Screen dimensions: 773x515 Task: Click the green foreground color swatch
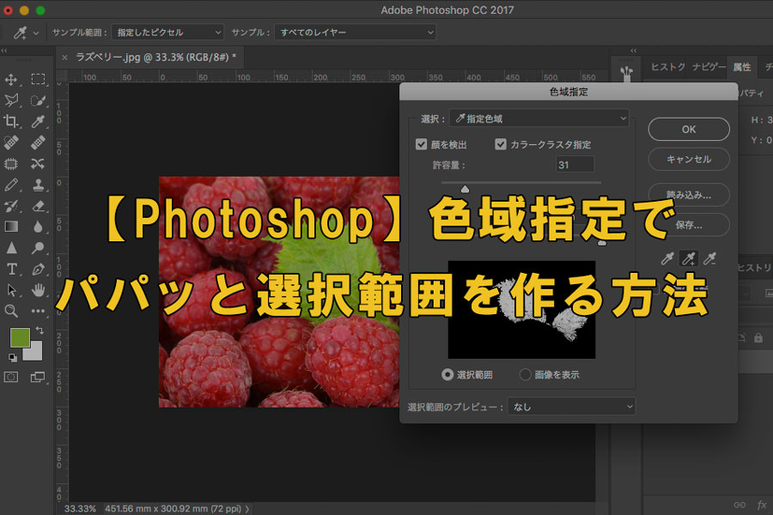(x=19, y=336)
